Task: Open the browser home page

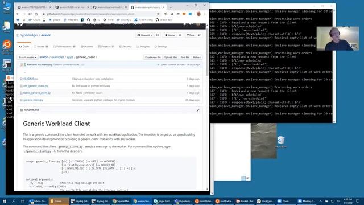Action: (36, 14)
